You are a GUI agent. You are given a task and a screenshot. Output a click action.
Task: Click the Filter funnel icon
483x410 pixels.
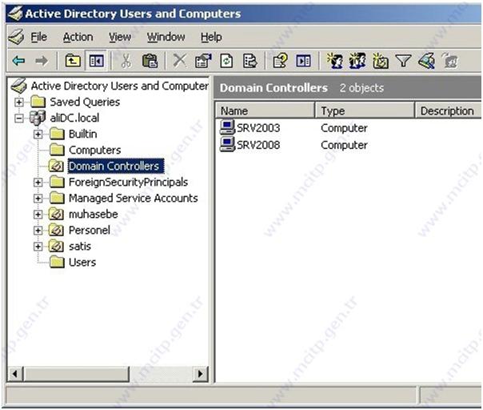click(403, 61)
